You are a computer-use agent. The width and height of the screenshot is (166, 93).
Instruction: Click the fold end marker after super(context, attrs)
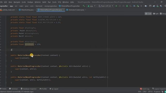6,72
